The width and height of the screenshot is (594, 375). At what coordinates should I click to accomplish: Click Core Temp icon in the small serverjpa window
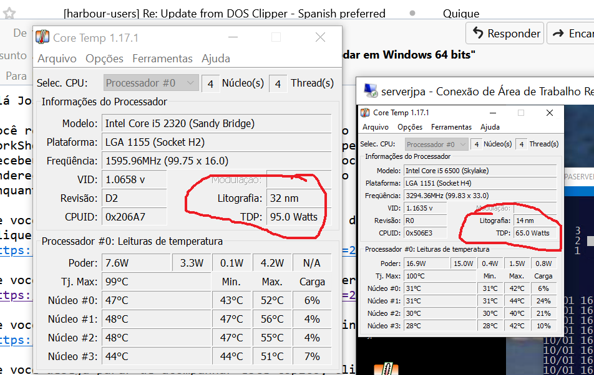coord(365,113)
